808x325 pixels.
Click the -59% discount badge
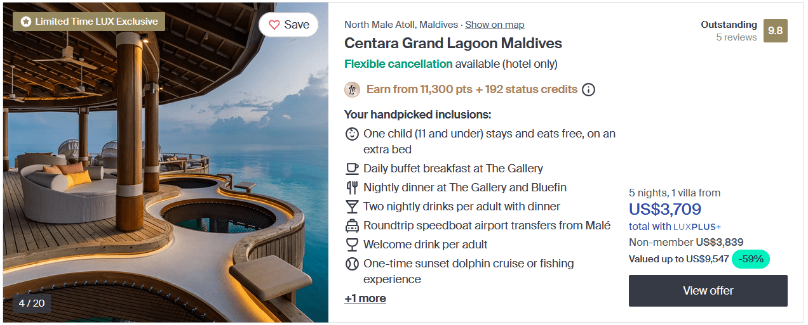coord(750,259)
